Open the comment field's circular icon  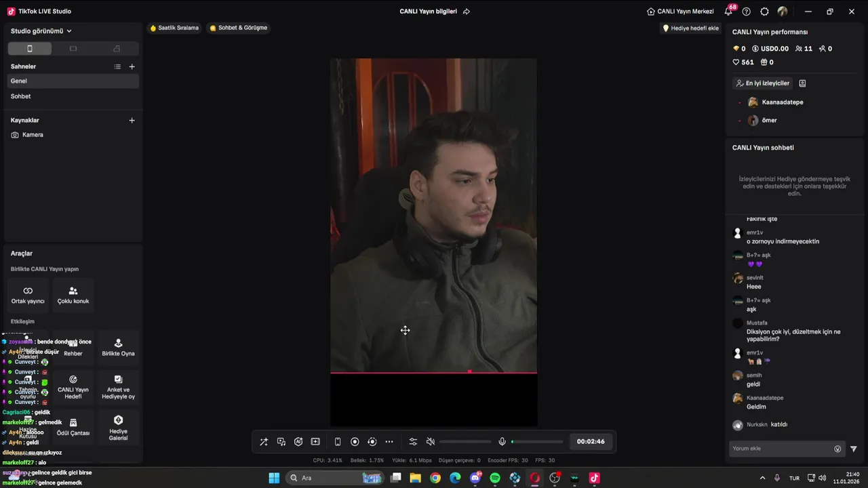point(837,449)
